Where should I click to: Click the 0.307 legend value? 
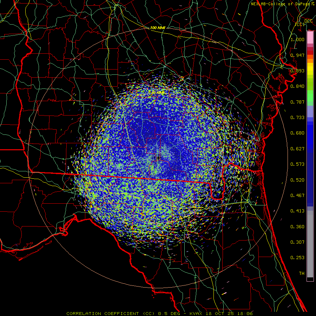point(297,242)
